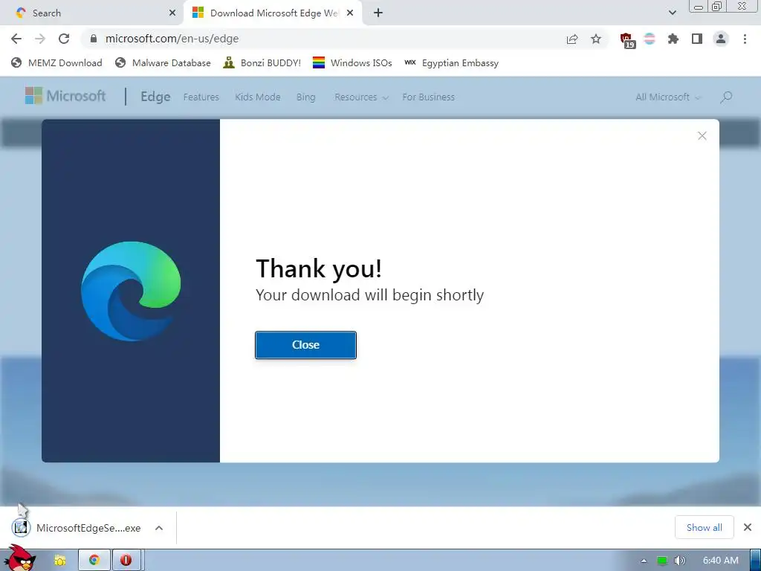Viewport: 761px width, 571px height.
Task: Click the green network tray icon
Action: click(662, 561)
